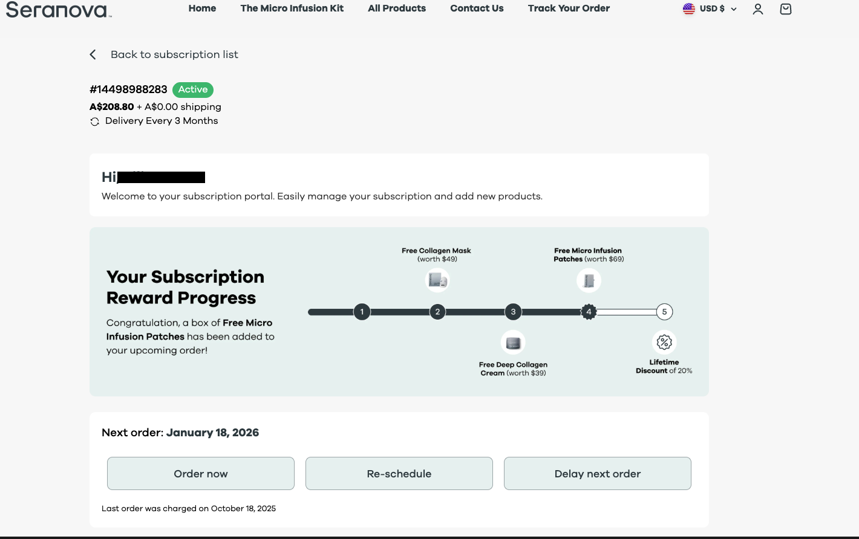Viewport: 859px width, 539px height.
Task: Click the Deep Collagen Cream reward icon
Action: point(513,343)
